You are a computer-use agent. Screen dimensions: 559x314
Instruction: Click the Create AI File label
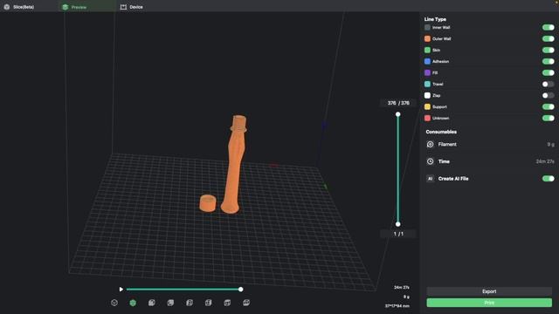(x=453, y=179)
